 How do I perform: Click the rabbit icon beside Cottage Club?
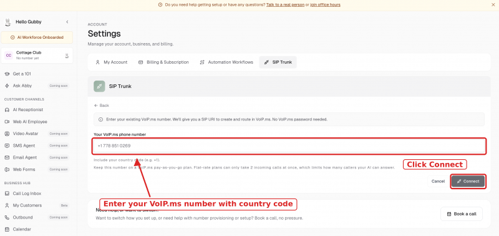[x=67, y=56]
